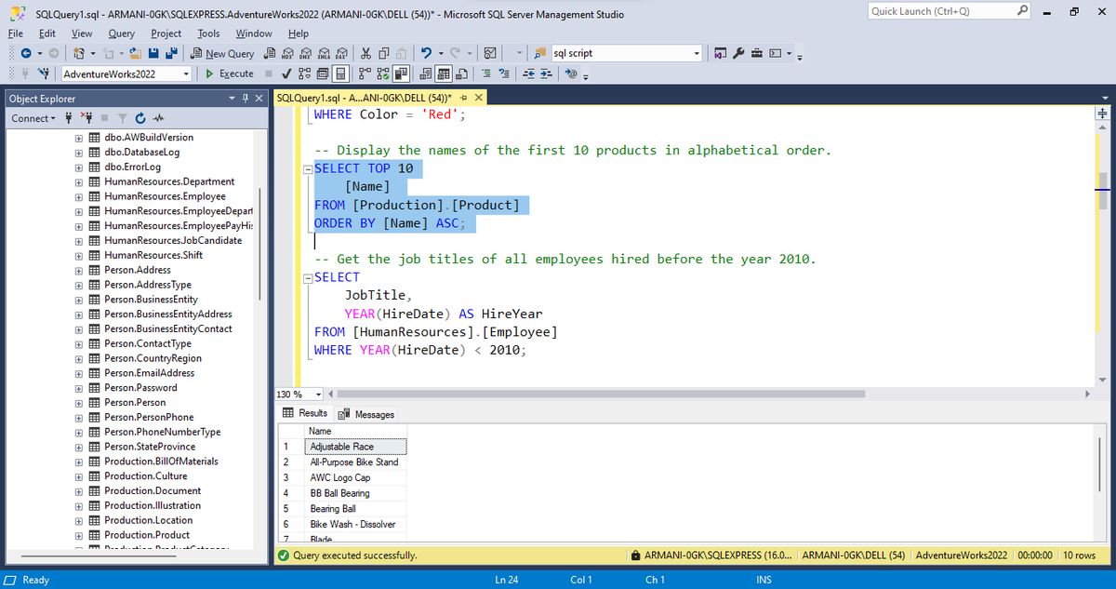Image resolution: width=1116 pixels, height=589 pixels.
Task: Click the Open File folder icon
Action: pyautogui.click(x=135, y=53)
